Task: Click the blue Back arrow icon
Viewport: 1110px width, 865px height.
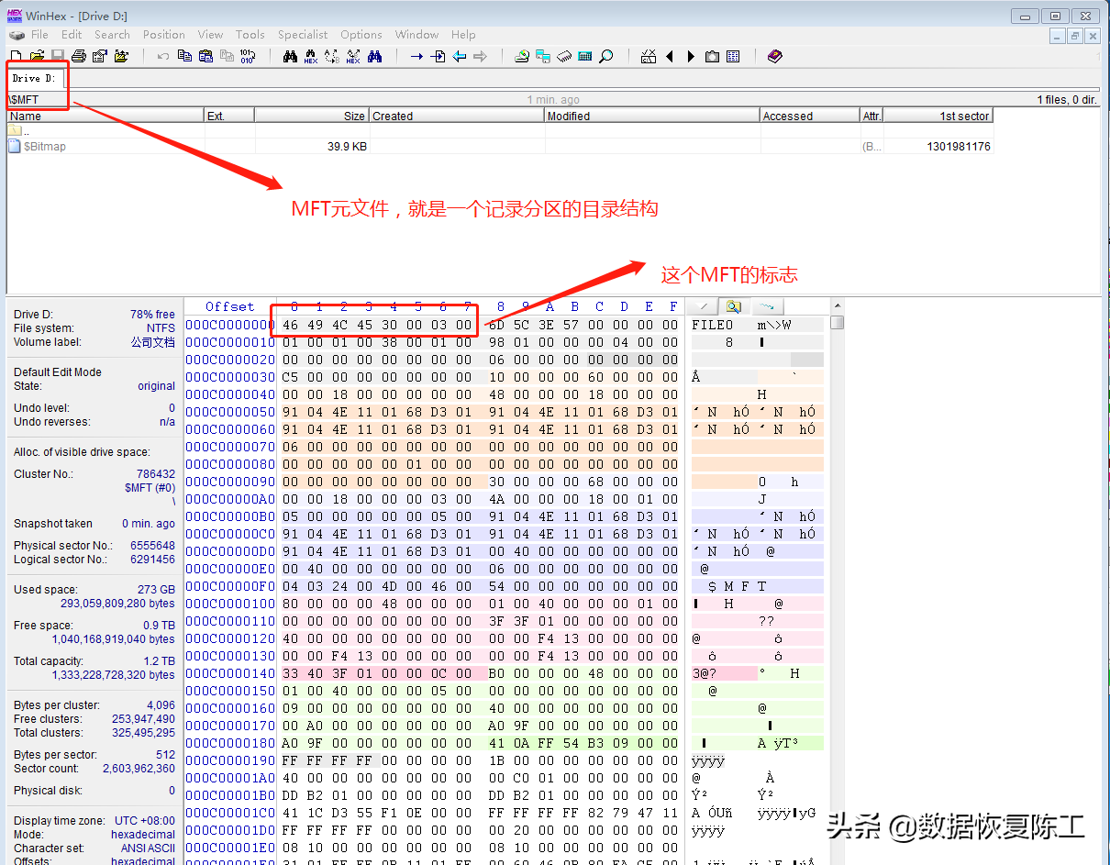Action: tap(459, 57)
